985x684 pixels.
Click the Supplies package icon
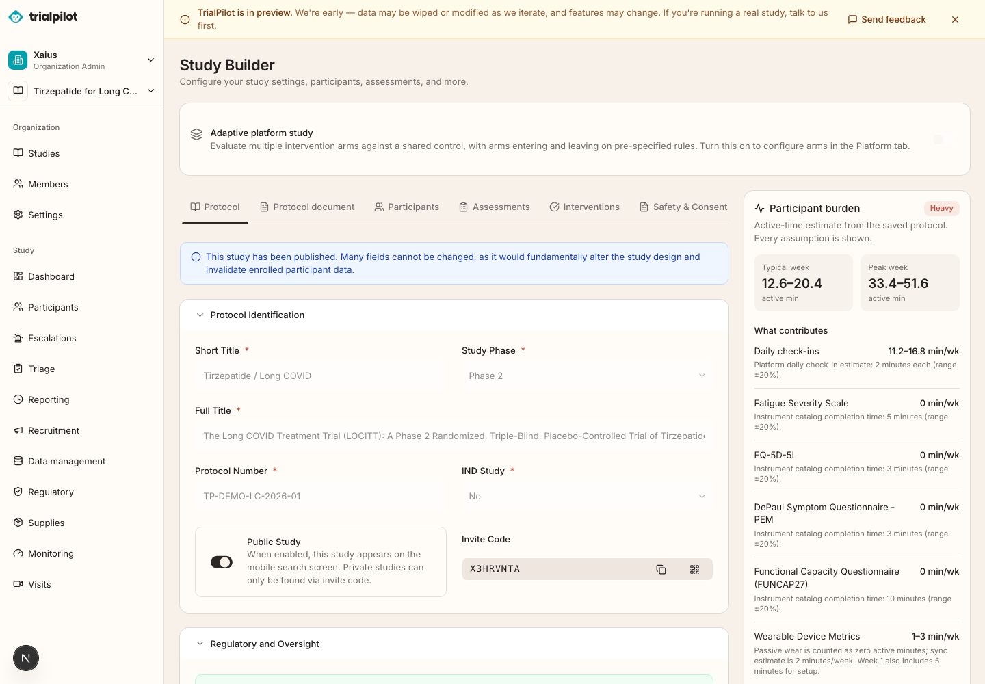click(18, 523)
